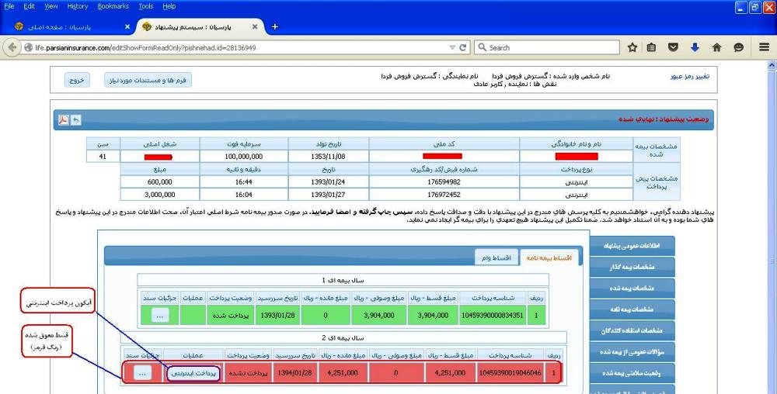Click payment ID 10459390000834351

[492, 316]
